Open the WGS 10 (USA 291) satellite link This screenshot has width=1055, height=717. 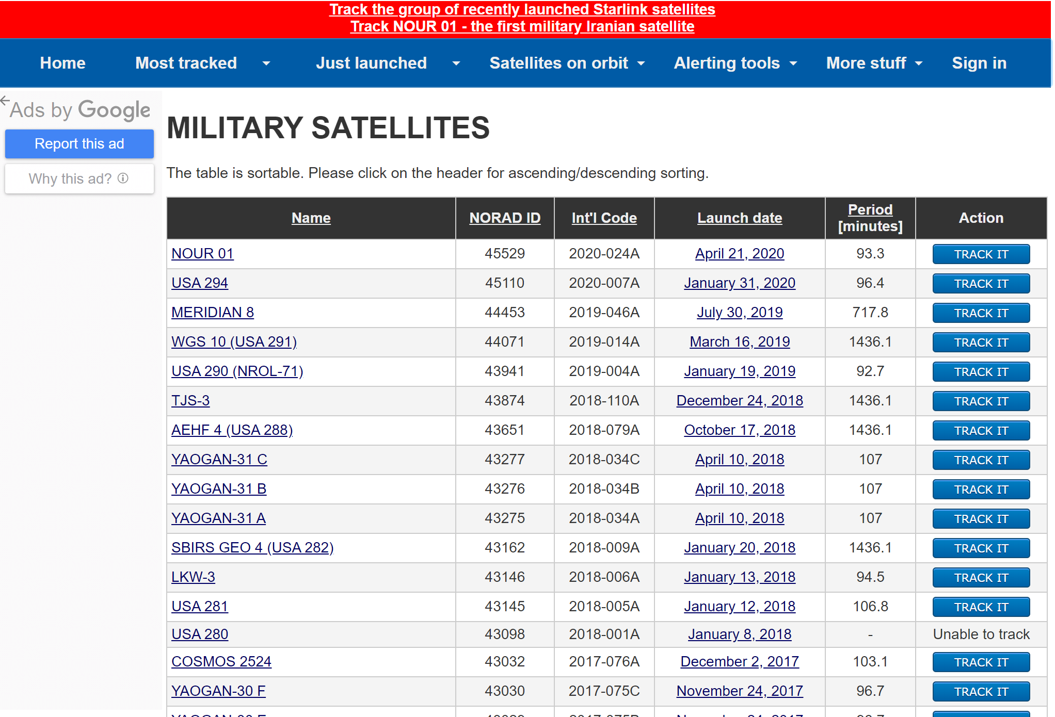[234, 341]
